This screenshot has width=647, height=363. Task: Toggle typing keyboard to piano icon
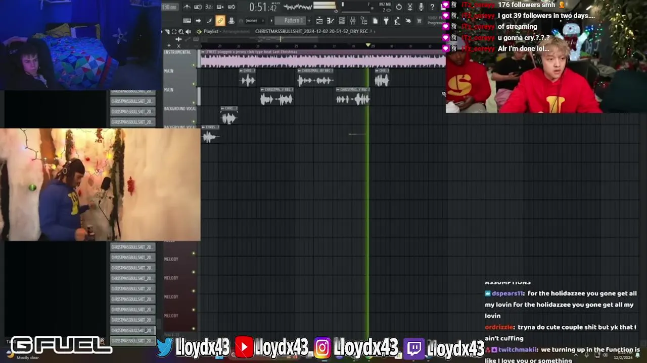click(187, 21)
